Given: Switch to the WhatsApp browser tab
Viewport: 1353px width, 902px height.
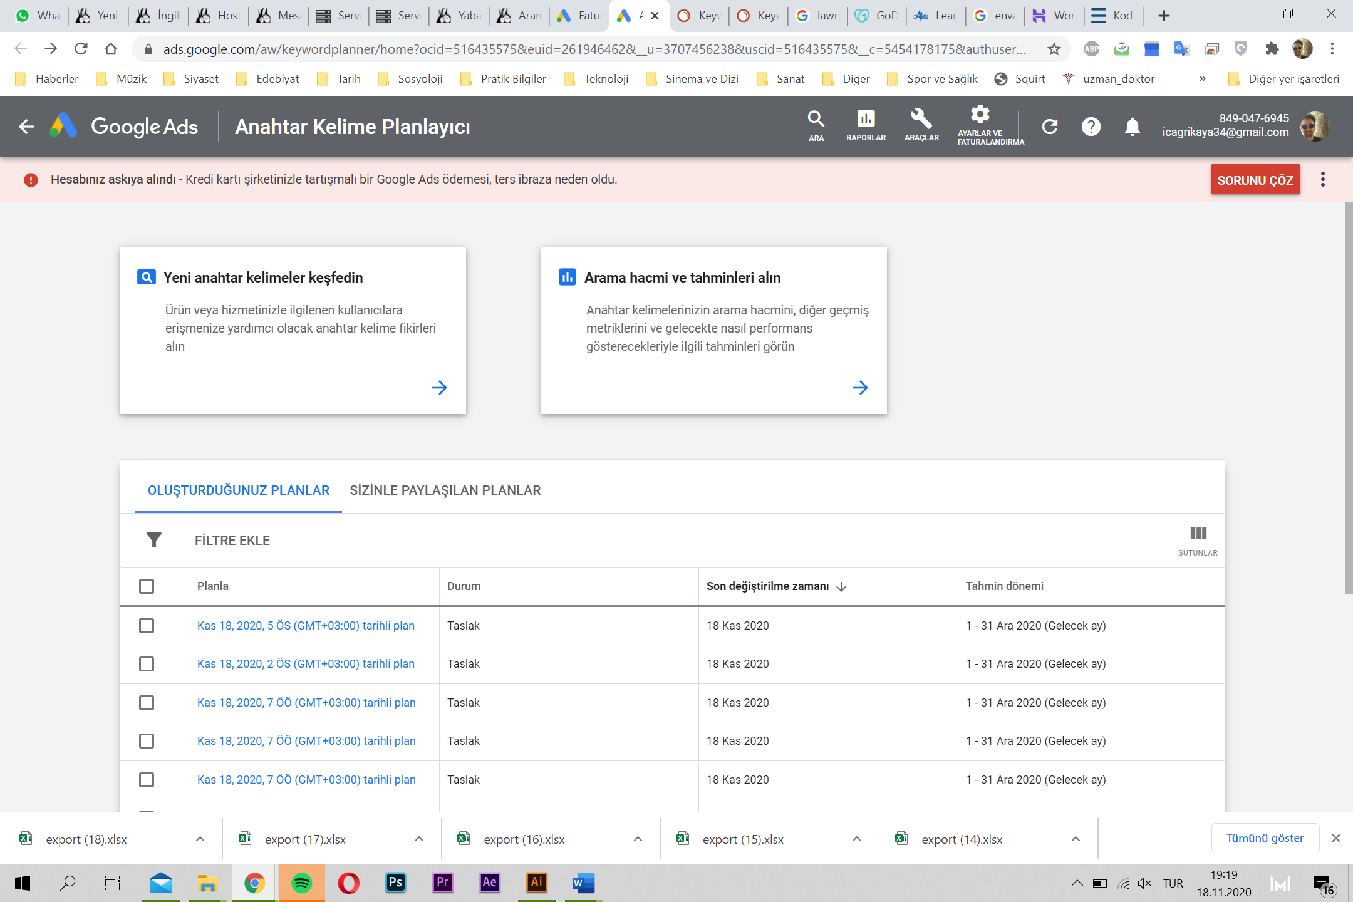Looking at the screenshot, I should tap(38, 16).
